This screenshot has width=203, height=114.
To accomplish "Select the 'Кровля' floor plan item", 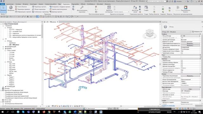I will pyautogui.click(x=11, y=58).
